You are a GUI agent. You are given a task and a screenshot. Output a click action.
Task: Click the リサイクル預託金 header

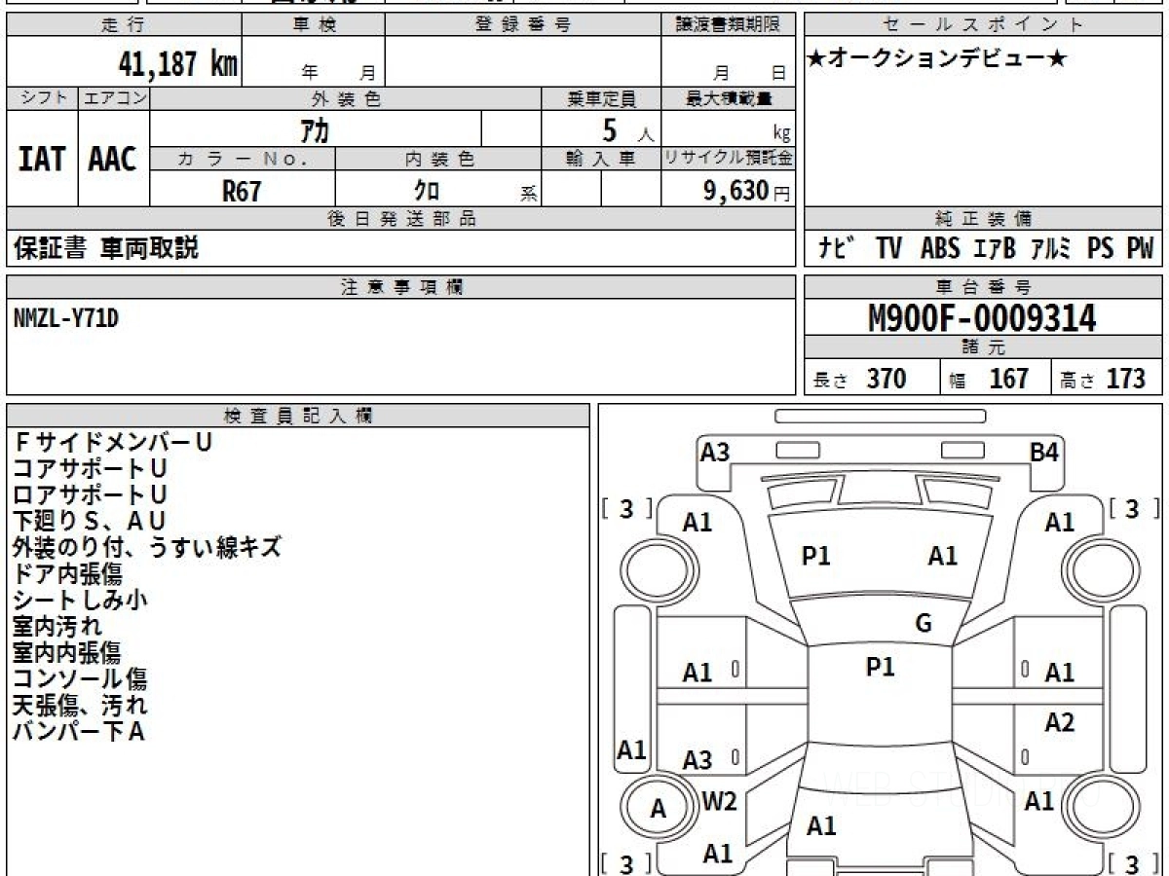(729, 159)
